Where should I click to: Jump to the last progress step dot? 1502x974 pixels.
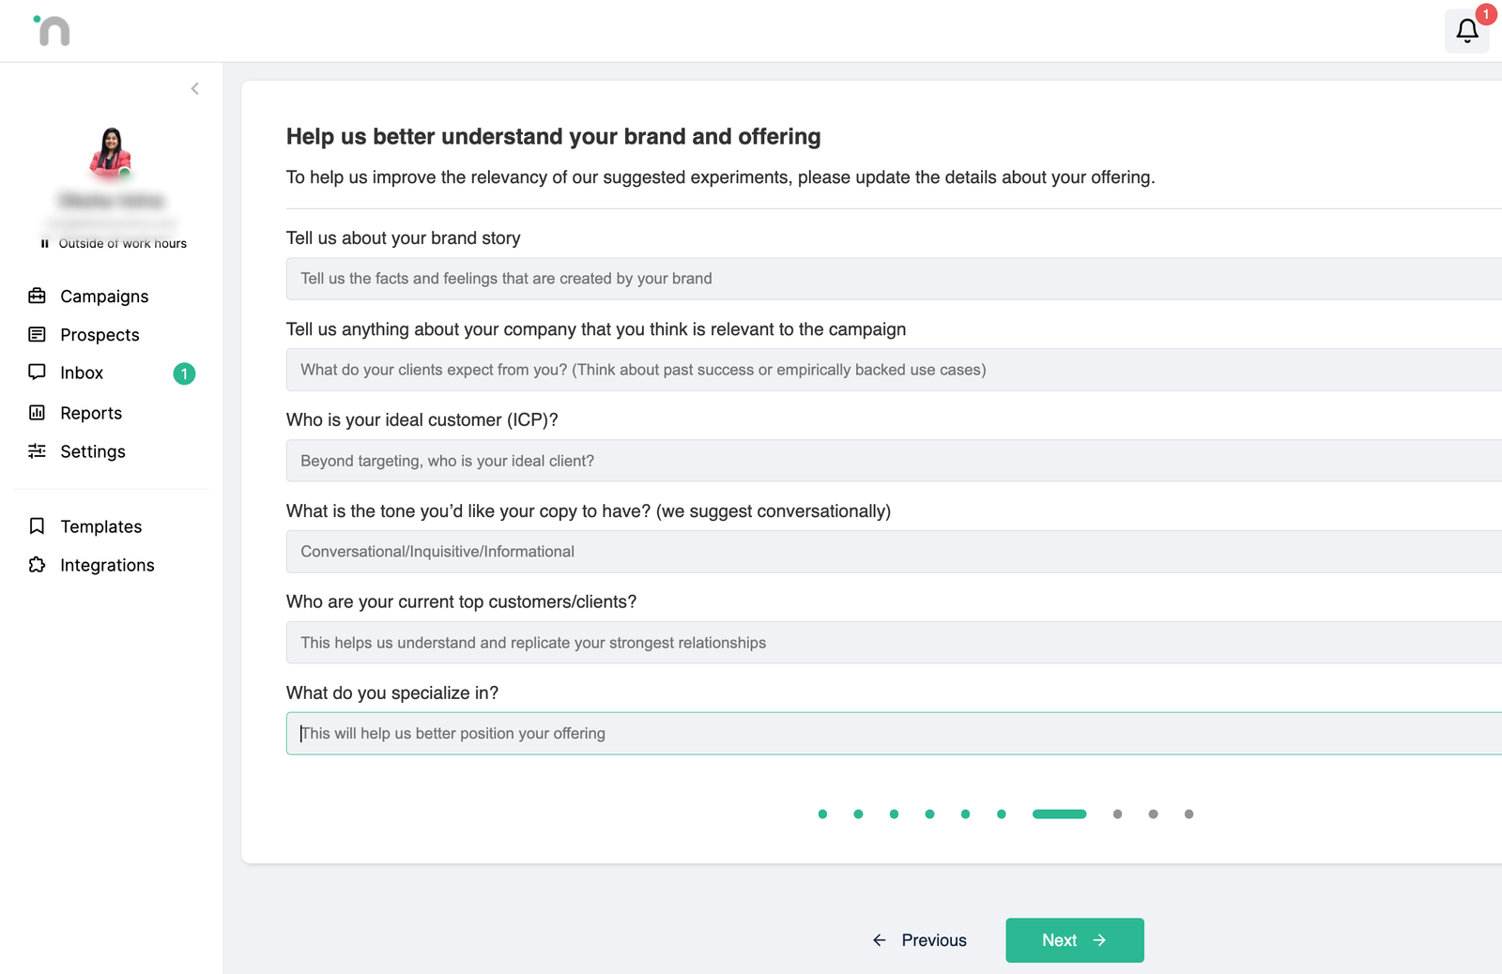click(1188, 814)
